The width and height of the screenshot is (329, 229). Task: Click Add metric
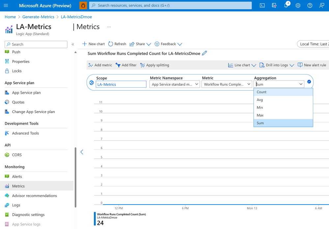(100, 65)
